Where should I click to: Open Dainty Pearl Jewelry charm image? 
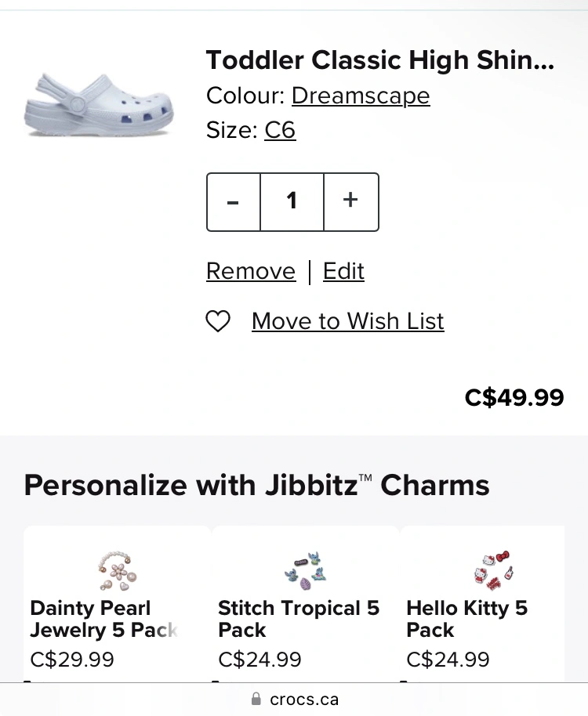[117, 571]
